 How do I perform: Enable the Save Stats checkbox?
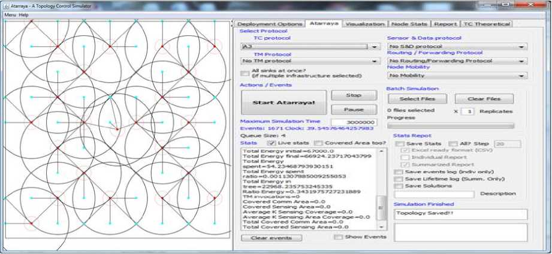click(x=399, y=144)
